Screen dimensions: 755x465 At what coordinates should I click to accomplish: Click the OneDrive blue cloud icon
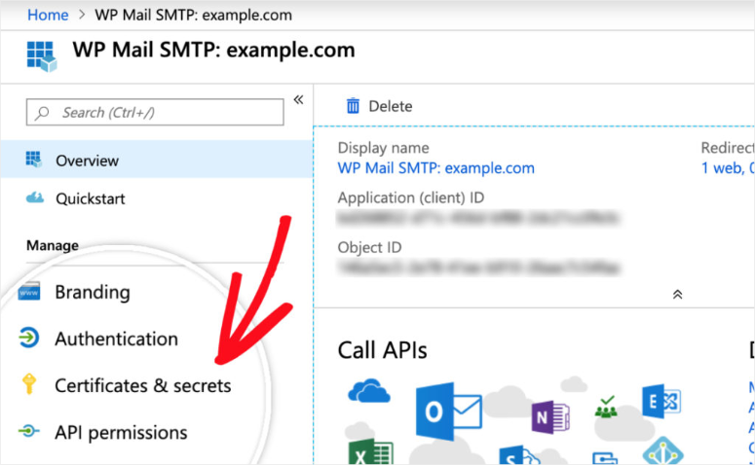pos(369,390)
